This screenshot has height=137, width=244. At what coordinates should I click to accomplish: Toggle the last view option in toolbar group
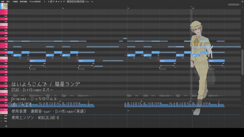[83, 2]
